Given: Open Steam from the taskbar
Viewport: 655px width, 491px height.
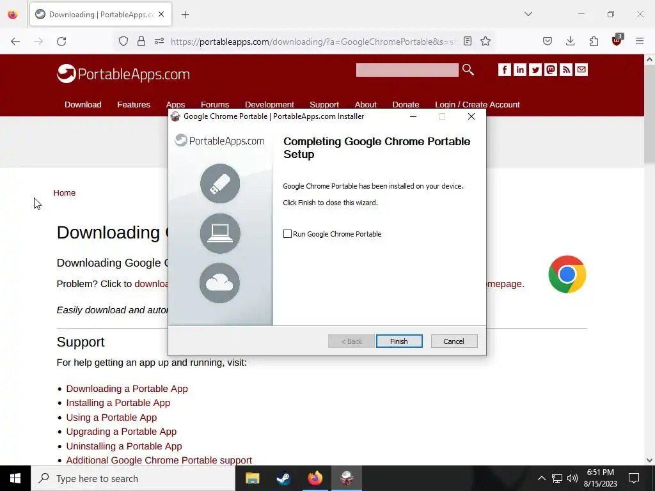Looking at the screenshot, I should pyautogui.click(x=283, y=478).
